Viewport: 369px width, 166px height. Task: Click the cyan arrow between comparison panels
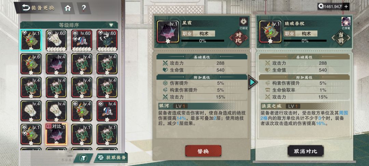252,82
